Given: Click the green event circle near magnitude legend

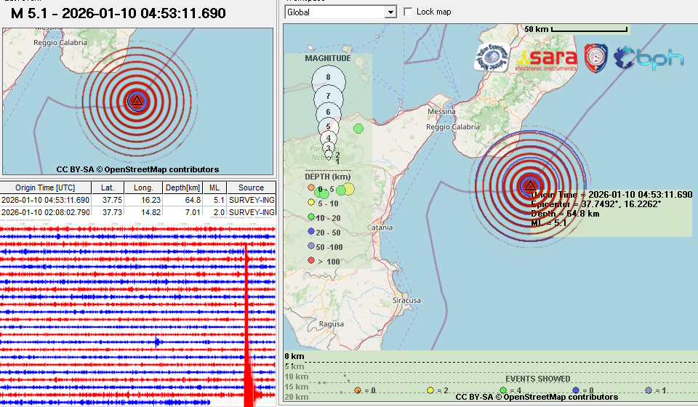Looking at the screenshot, I should pos(358,129).
